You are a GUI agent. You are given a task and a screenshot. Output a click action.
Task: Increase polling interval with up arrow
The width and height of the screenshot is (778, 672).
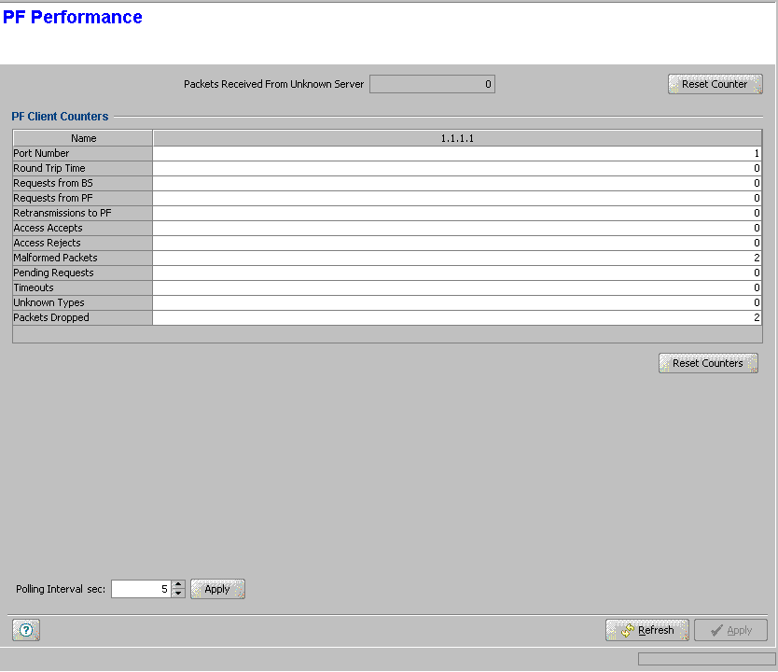[178, 584]
